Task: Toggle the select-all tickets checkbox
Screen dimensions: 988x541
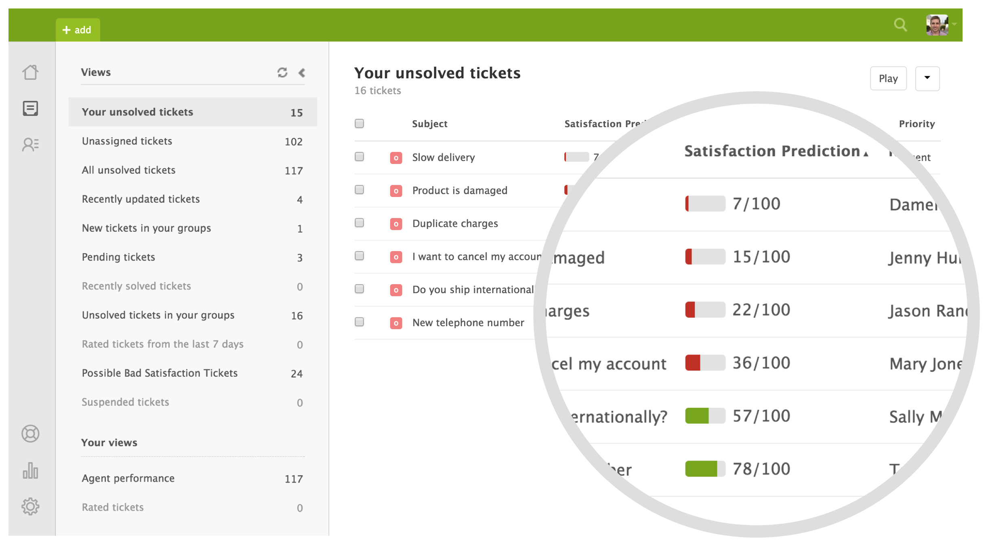Action: [359, 123]
